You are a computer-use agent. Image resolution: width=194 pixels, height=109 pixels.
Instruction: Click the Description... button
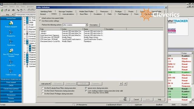coord(94,25)
